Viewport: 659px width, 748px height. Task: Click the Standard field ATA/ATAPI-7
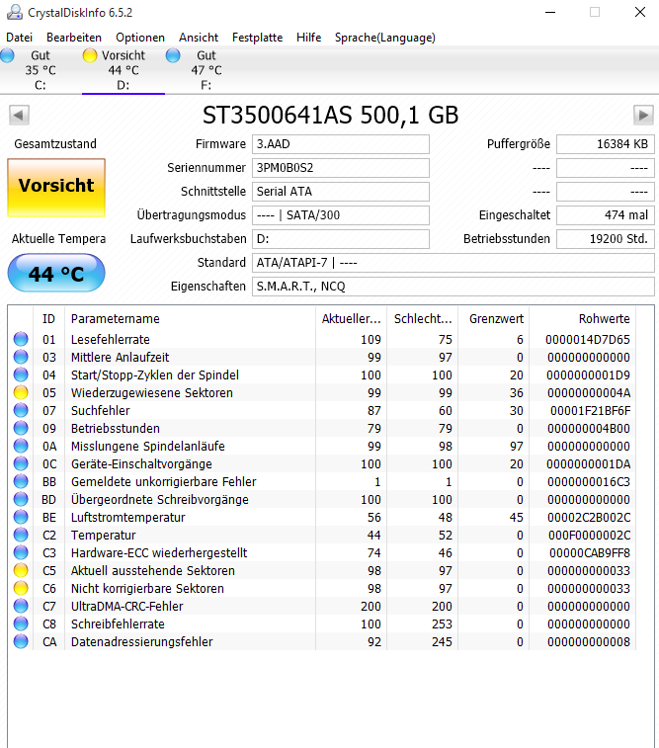point(453,263)
